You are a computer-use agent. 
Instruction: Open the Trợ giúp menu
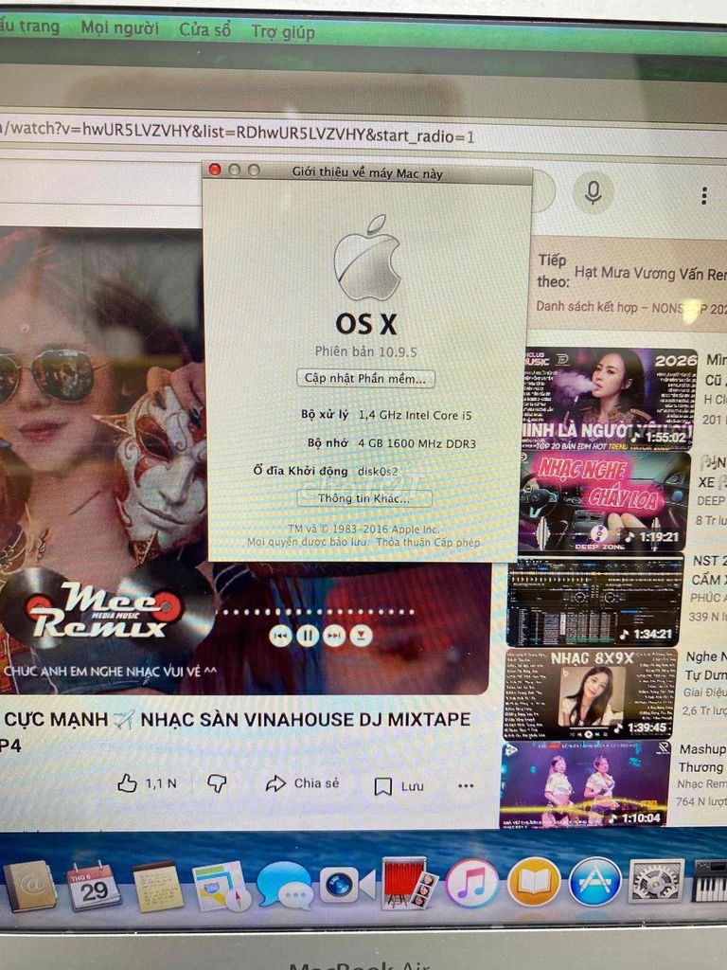point(283,31)
